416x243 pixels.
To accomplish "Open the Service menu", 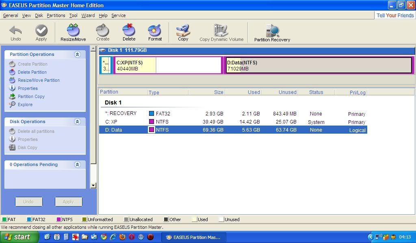I will tap(119, 15).
